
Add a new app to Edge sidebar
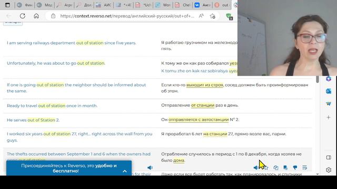point(329,118)
